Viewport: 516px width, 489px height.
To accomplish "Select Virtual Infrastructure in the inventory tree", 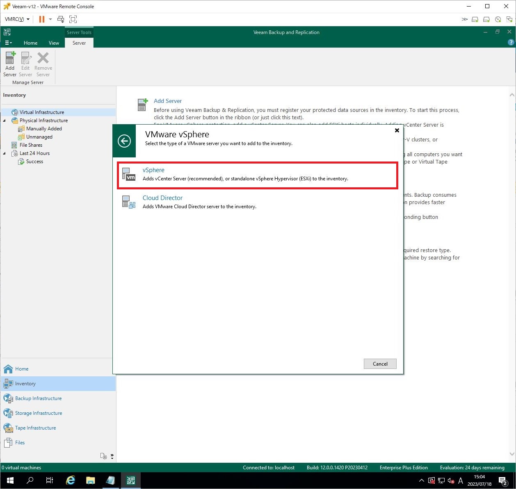I will tap(42, 112).
